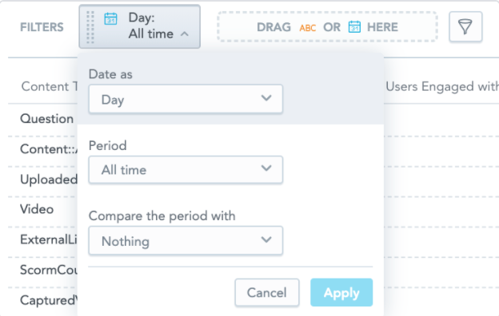Select the Question row in table

coord(46,119)
